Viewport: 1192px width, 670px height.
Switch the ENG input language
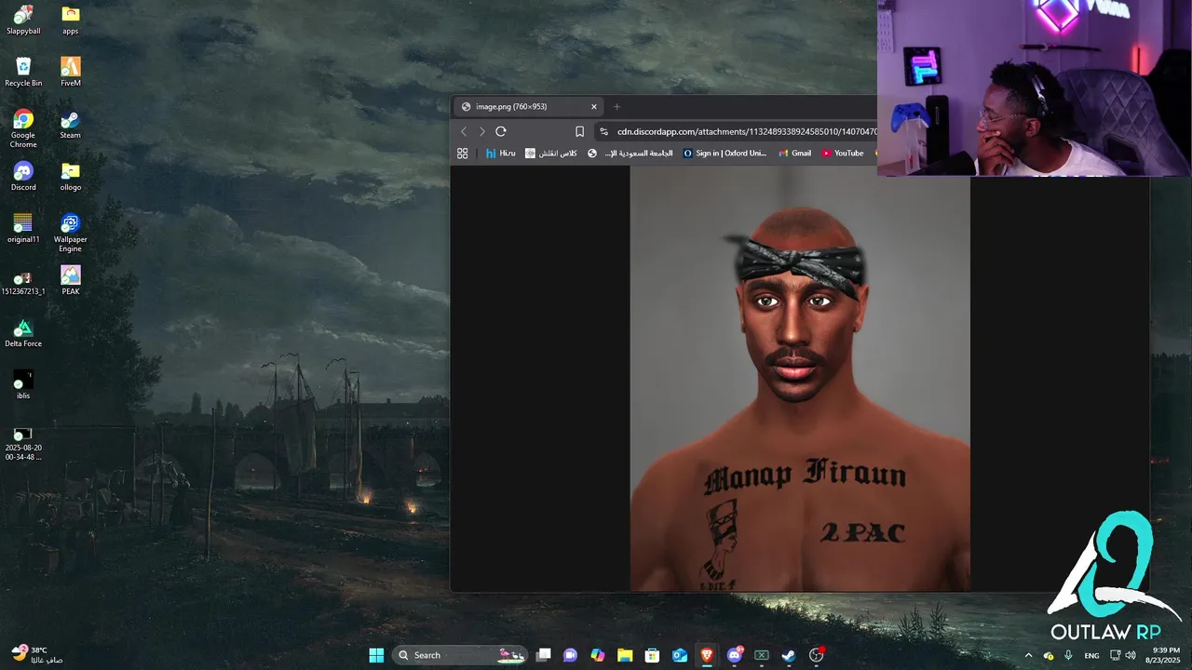click(1091, 655)
